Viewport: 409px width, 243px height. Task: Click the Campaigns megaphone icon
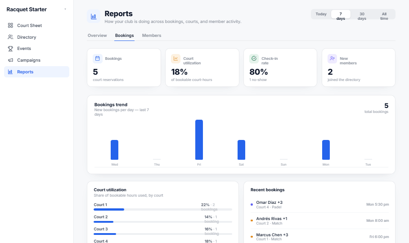point(10,60)
